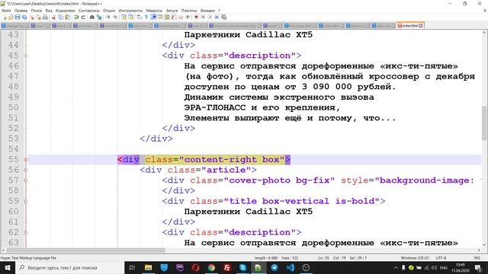Image resolution: width=488 pixels, height=274 pixels.
Task: Click the Windows (CR LF) status entry
Action: pos(415,258)
